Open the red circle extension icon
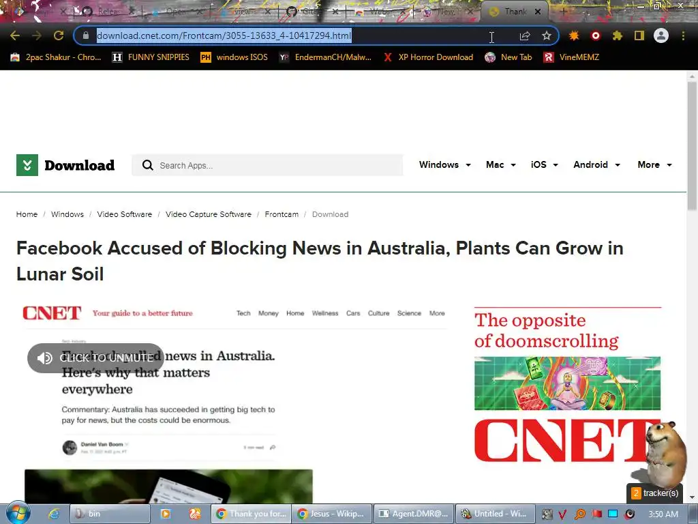 (x=596, y=35)
